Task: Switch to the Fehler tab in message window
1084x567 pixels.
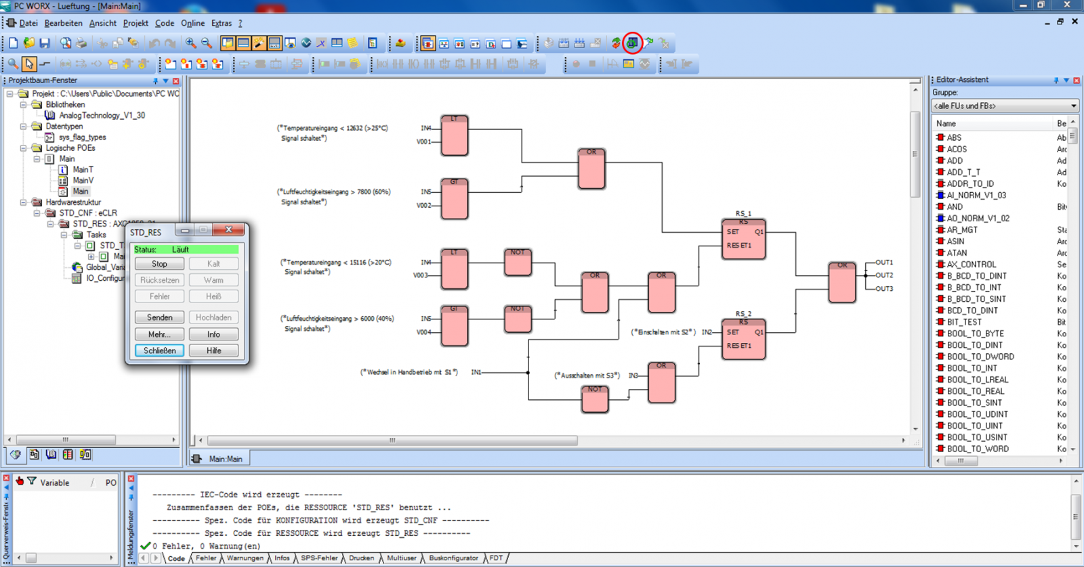Action: (206, 558)
